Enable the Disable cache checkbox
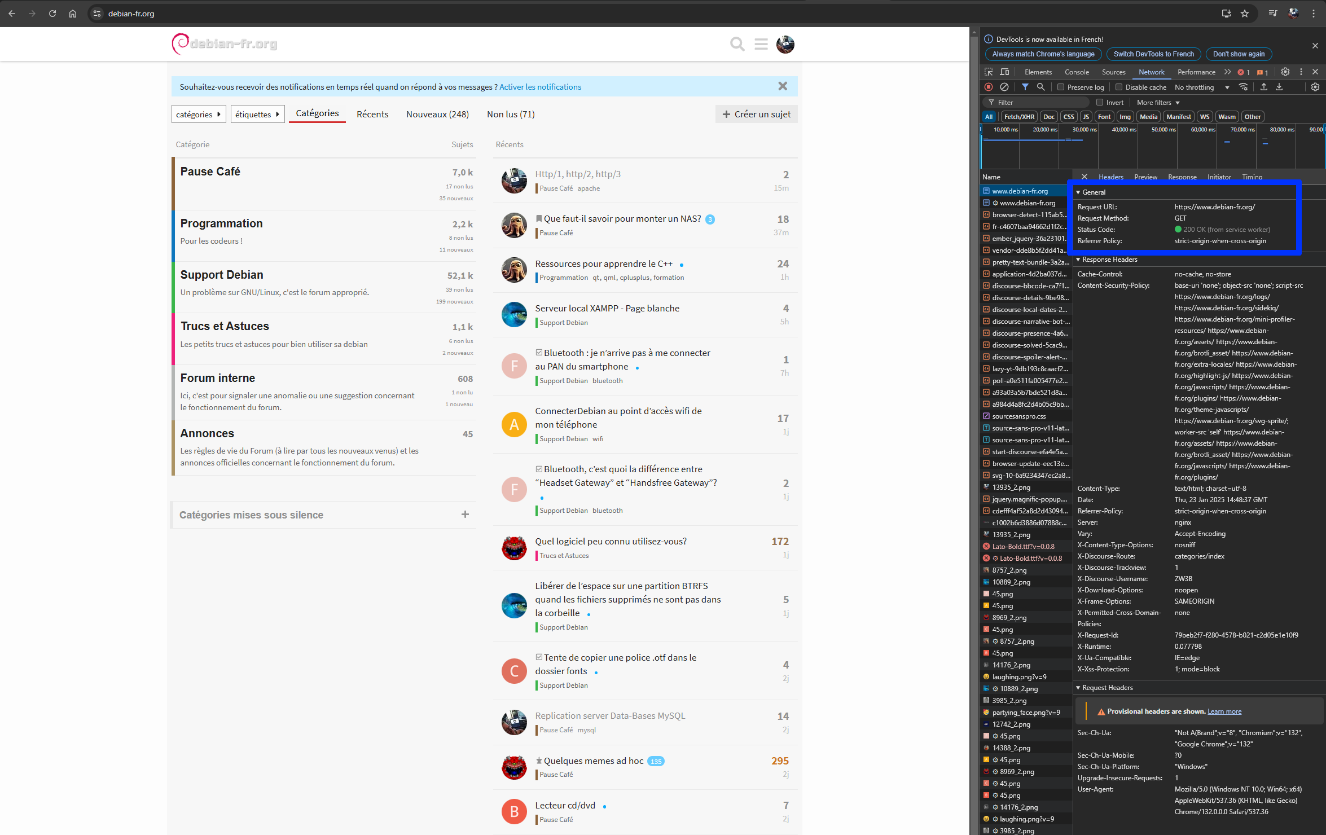Image resolution: width=1326 pixels, height=835 pixels. pos(1119,87)
